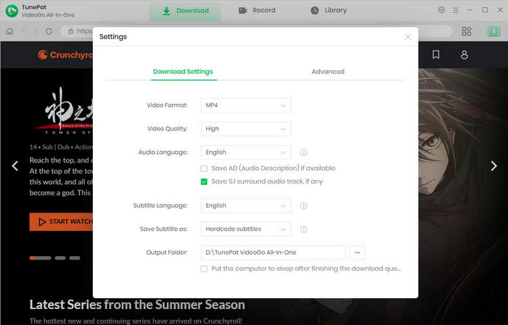Open the website grid switcher icon
The height and width of the screenshot is (325, 508).
pyautogui.click(x=467, y=31)
